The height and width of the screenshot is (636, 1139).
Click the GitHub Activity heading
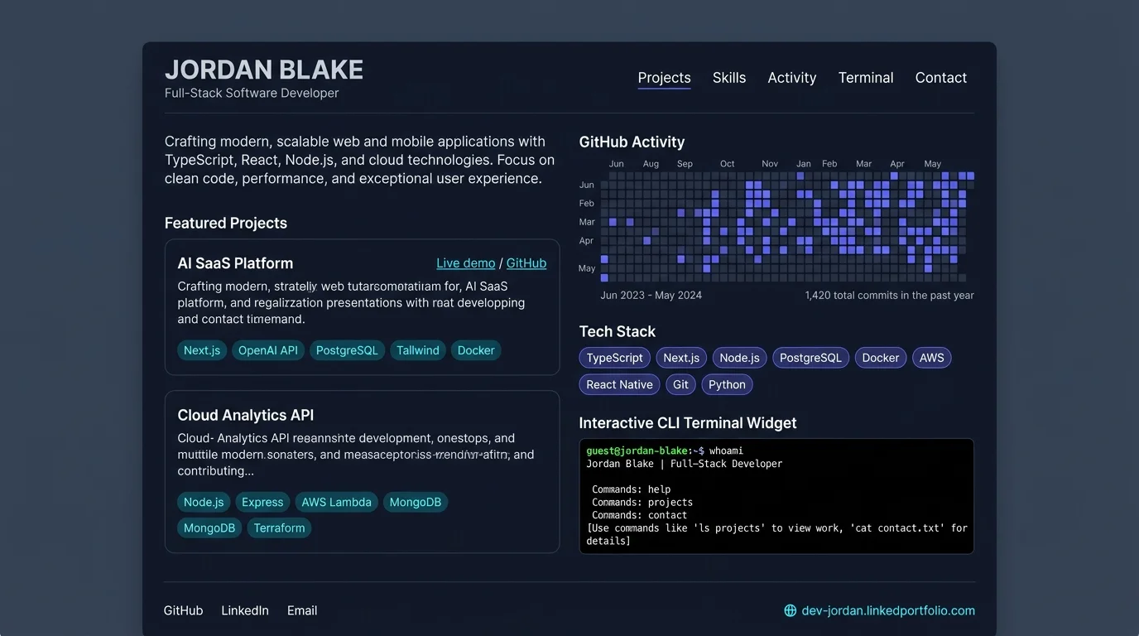[x=632, y=142]
